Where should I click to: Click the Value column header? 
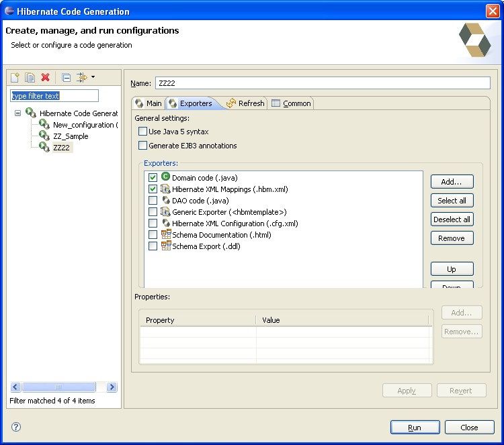342,320
